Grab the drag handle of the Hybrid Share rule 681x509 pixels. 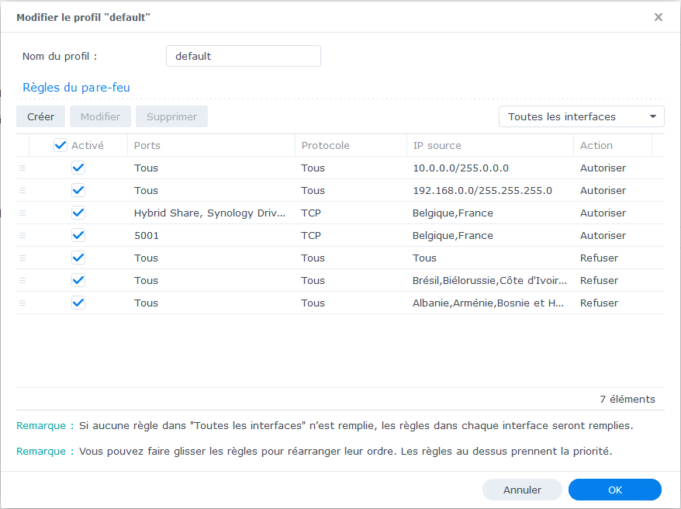(x=22, y=213)
